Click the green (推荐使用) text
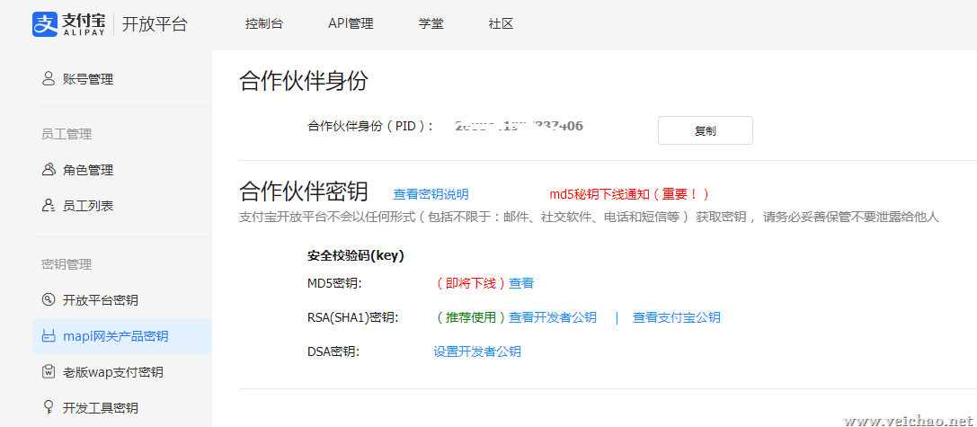The height and width of the screenshot is (427, 977). [470, 317]
